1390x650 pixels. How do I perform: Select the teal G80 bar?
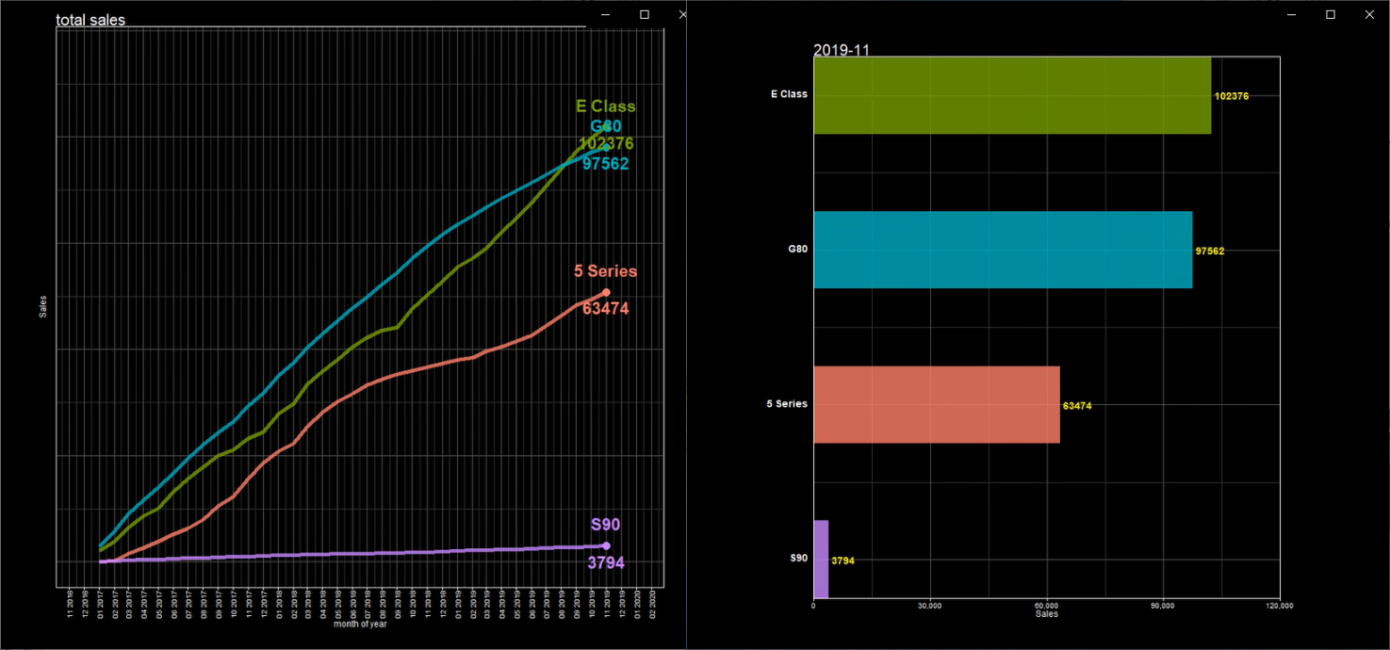[x=1003, y=250]
